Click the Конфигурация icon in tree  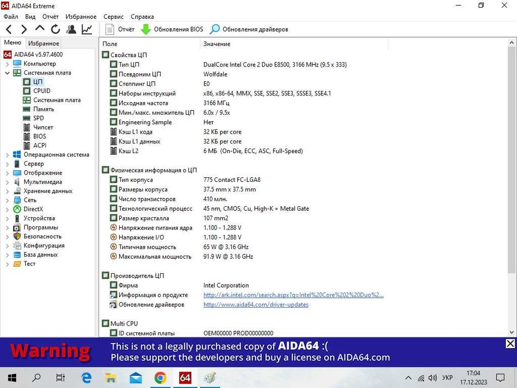pyautogui.click(x=17, y=246)
